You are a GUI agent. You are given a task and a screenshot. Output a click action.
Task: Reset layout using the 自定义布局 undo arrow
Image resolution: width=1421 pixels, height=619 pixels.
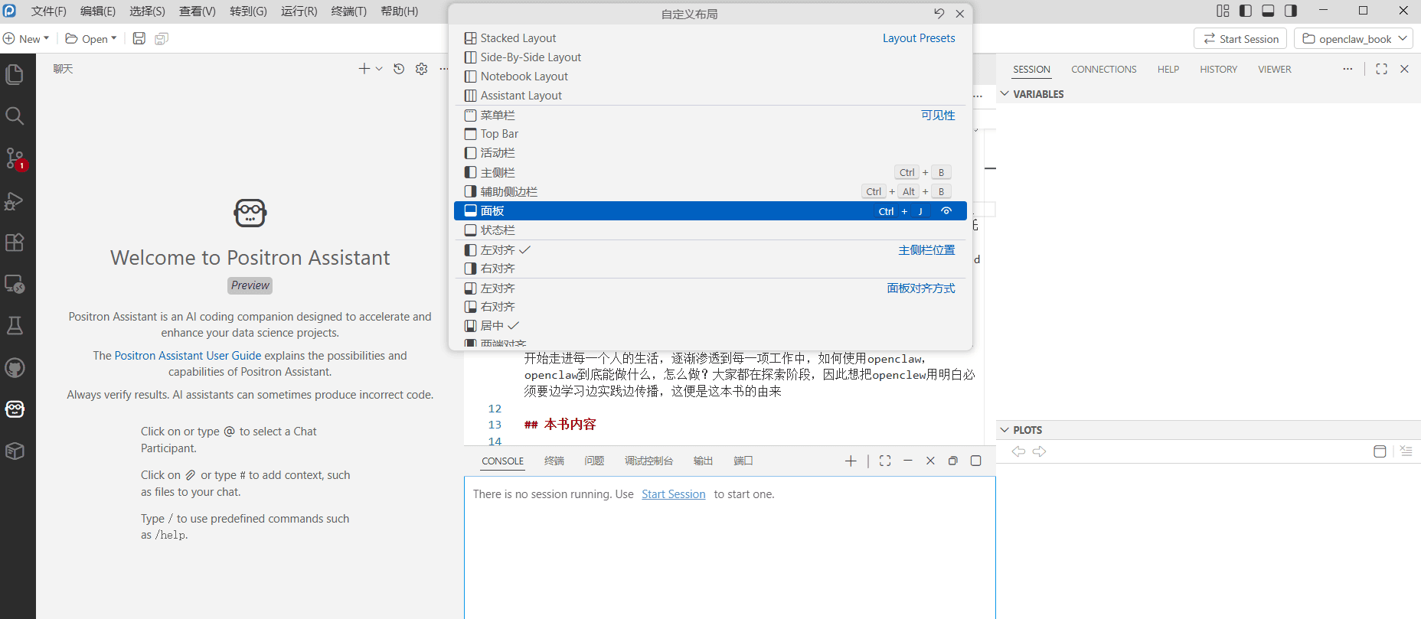click(939, 14)
